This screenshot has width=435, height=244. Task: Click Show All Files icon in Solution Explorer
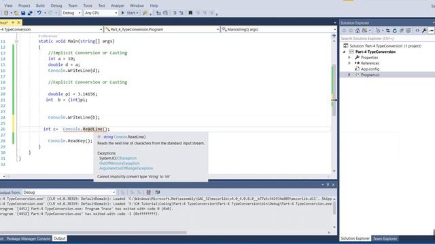pos(408,30)
